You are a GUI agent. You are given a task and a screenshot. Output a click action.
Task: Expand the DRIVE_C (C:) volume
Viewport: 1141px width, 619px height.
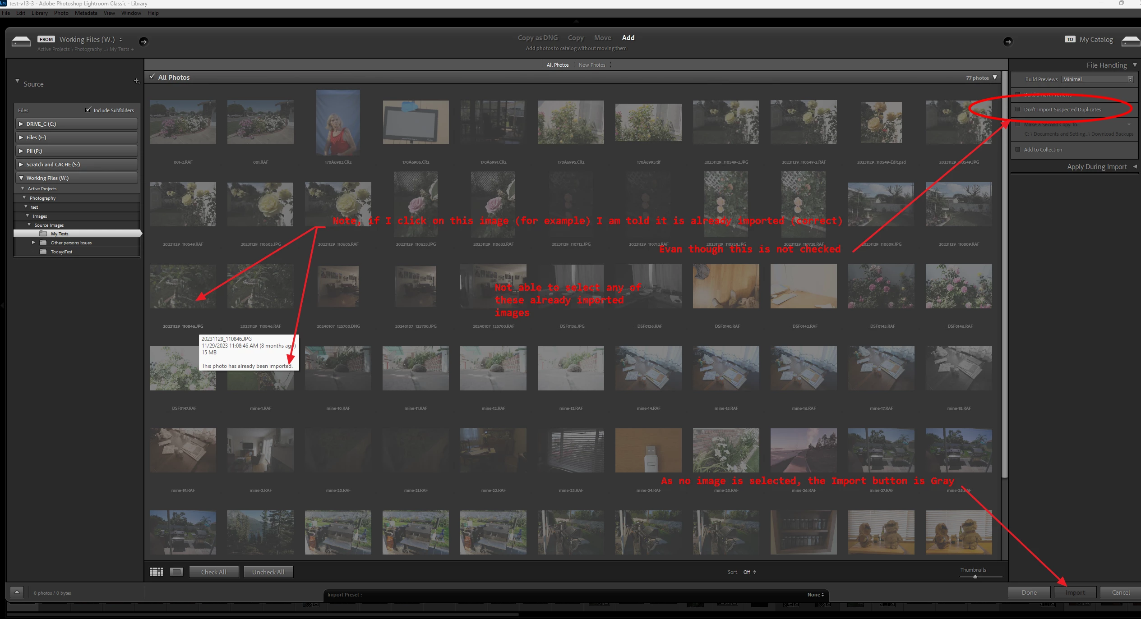click(21, 124)
